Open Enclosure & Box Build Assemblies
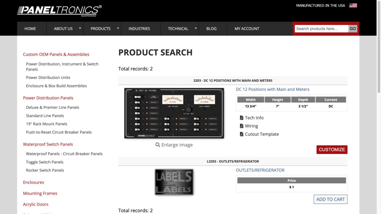The height and width of the screenshot is (214, 381). [x=56, y=86]
